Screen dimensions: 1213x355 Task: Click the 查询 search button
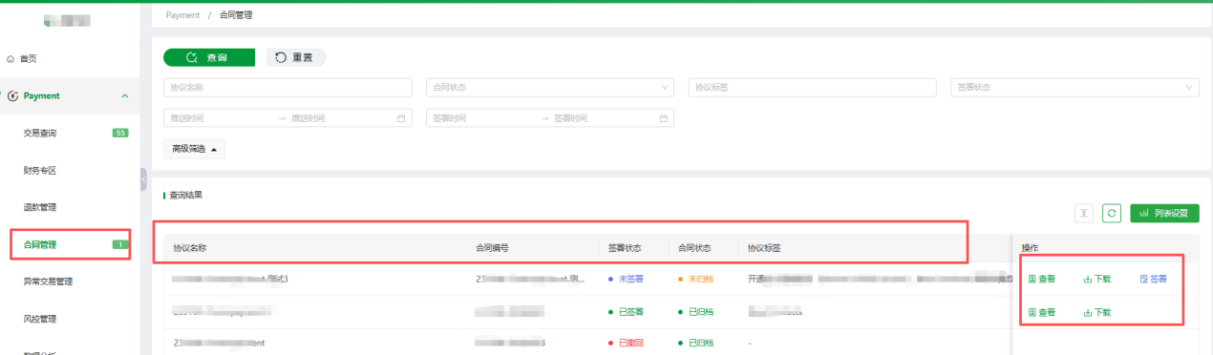[209, 57]
